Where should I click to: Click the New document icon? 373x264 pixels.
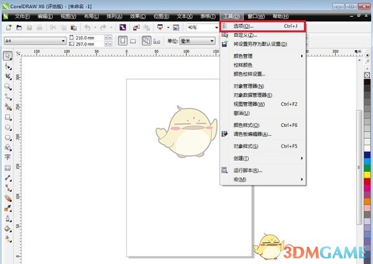click(9, 27)
